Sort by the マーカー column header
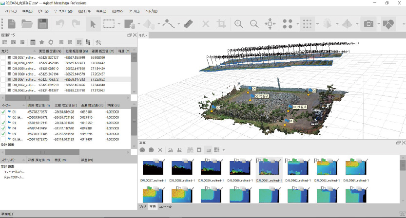Screen dimensions: 406x218 coord(13,106)
